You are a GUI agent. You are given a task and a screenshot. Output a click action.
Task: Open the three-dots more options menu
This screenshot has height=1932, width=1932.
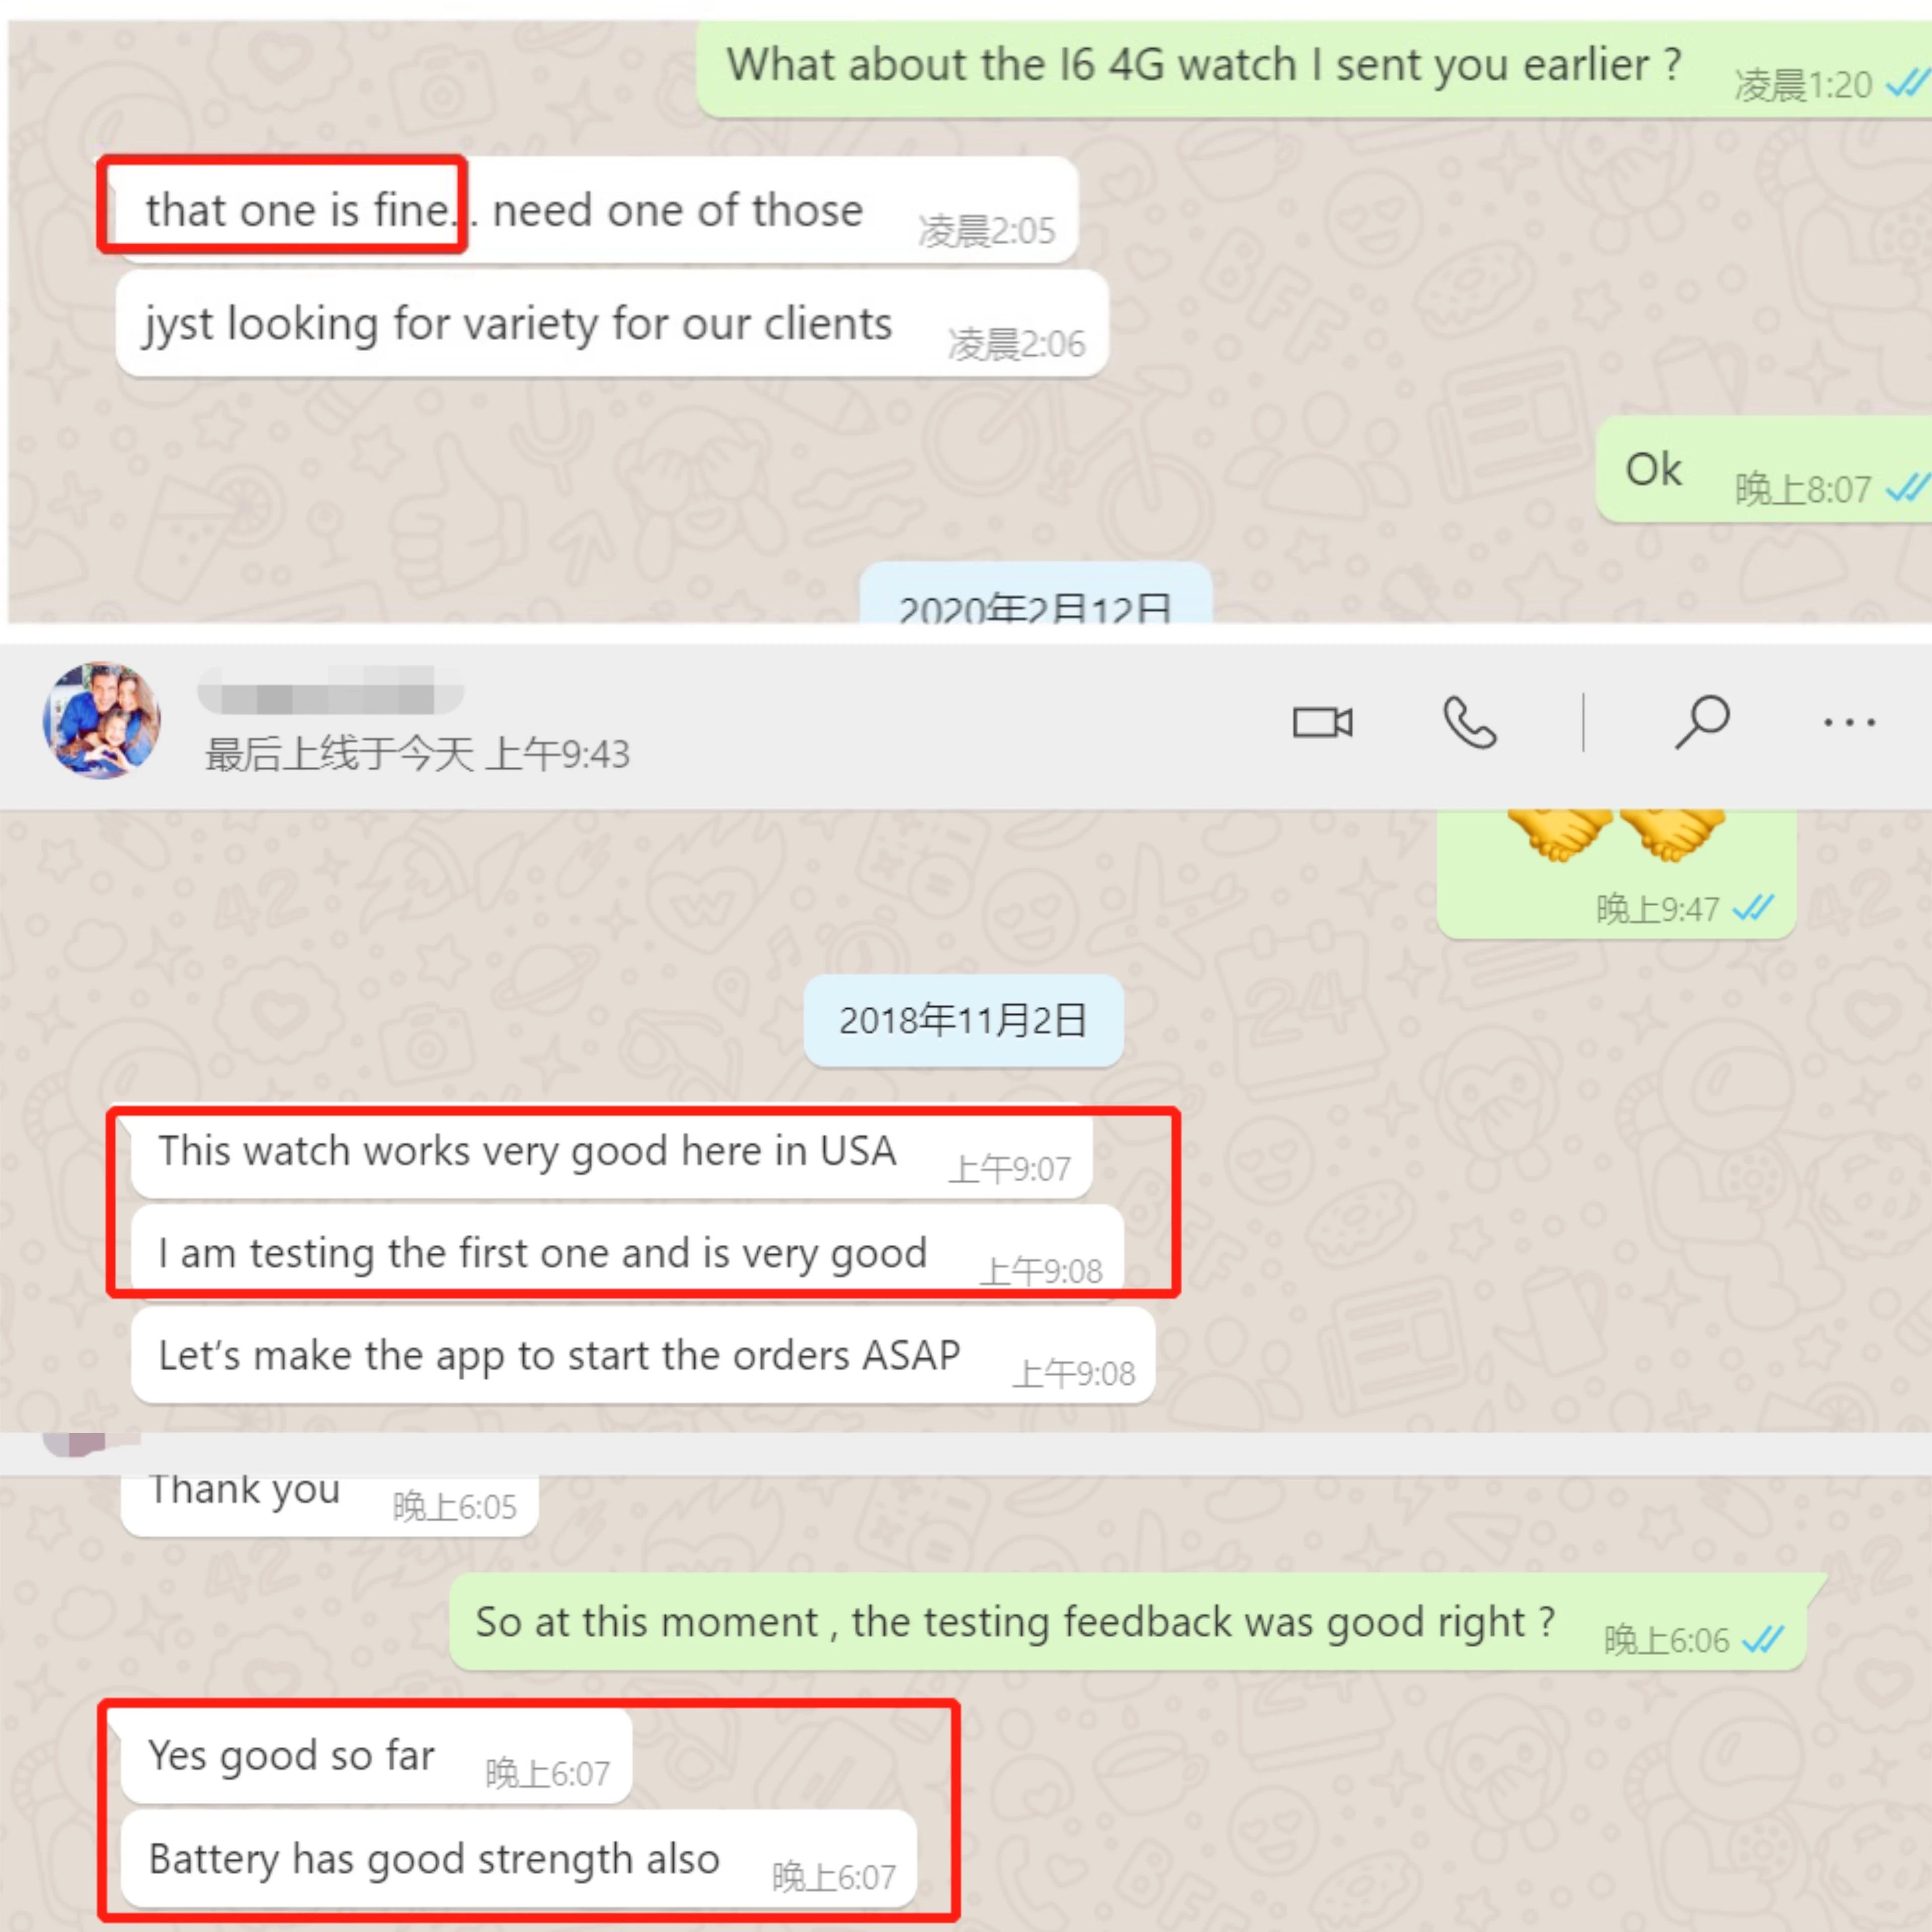pos(1849,722)
